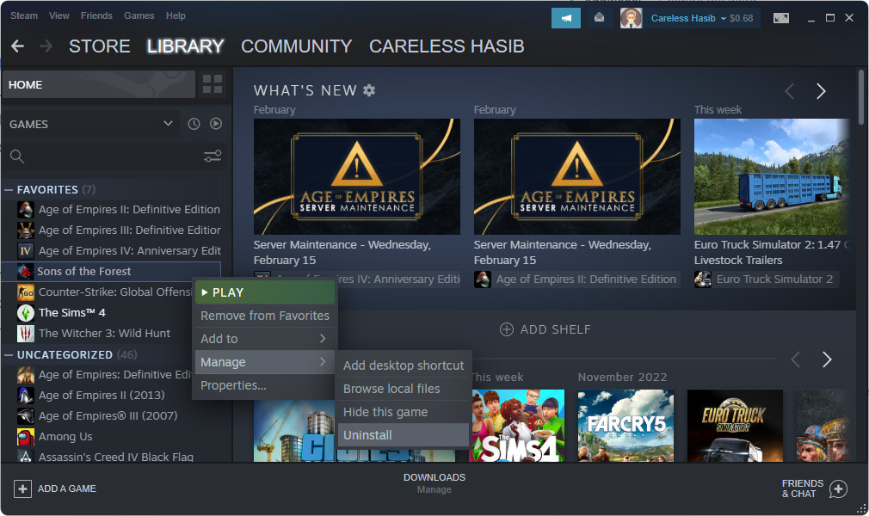Click Witcher 3 Wild Hunt icon
The image size is (869, 516).
(26, 334)
